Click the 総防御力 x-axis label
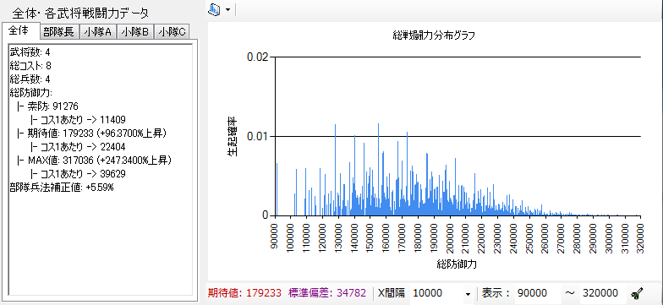The image size is (663, 305). 457,265
